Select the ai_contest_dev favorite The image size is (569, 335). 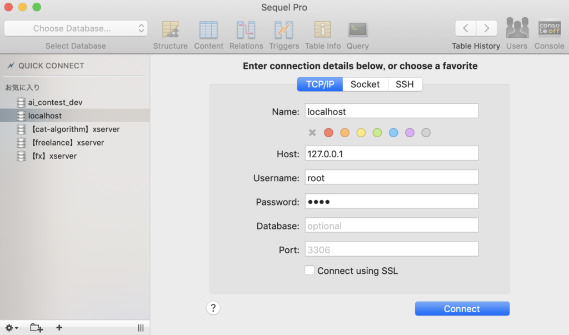[55, 103]
